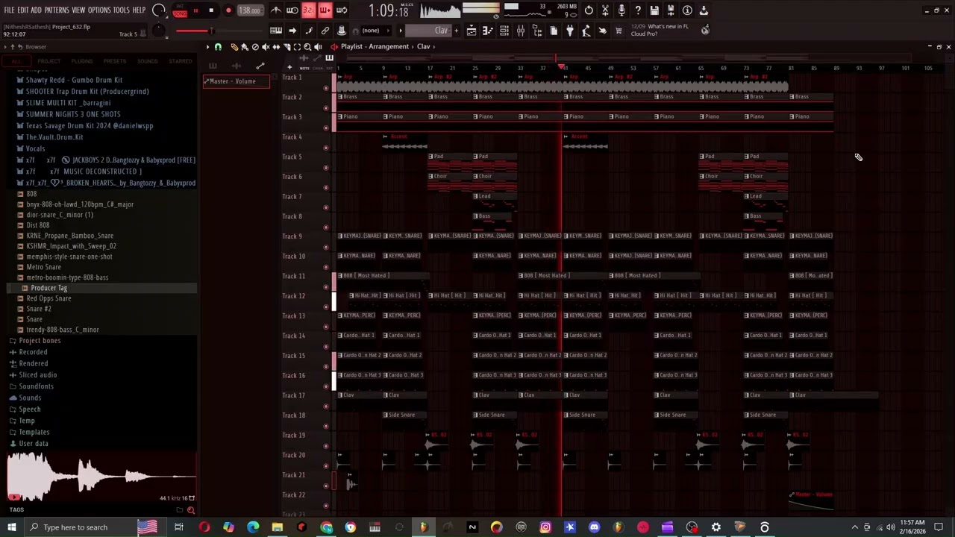Click the link icon for multilink controllers
This screenshot has height=537, width=955.
[x=325, y=31]
